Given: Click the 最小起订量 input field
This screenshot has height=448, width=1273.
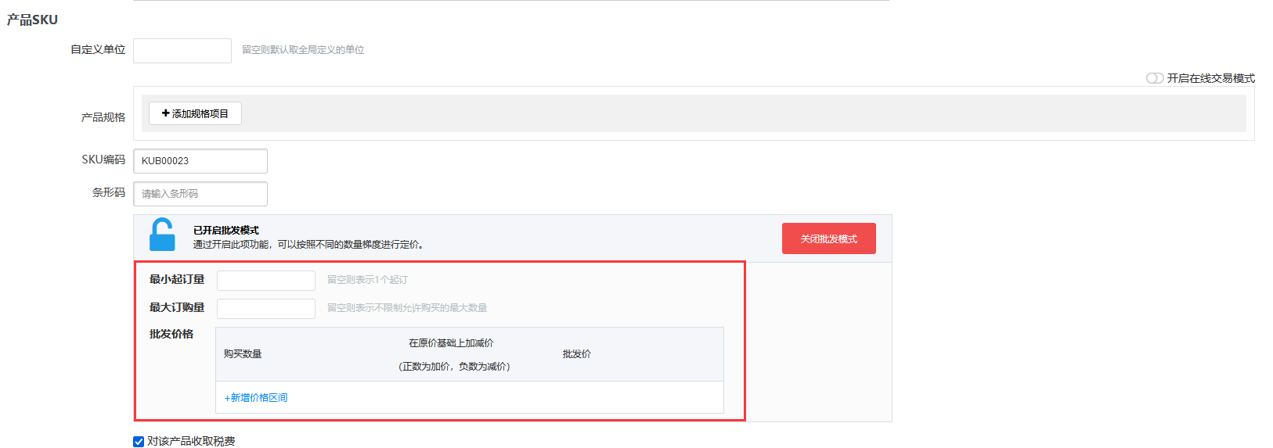Looking at the screenshot, I should coord(266,281).
